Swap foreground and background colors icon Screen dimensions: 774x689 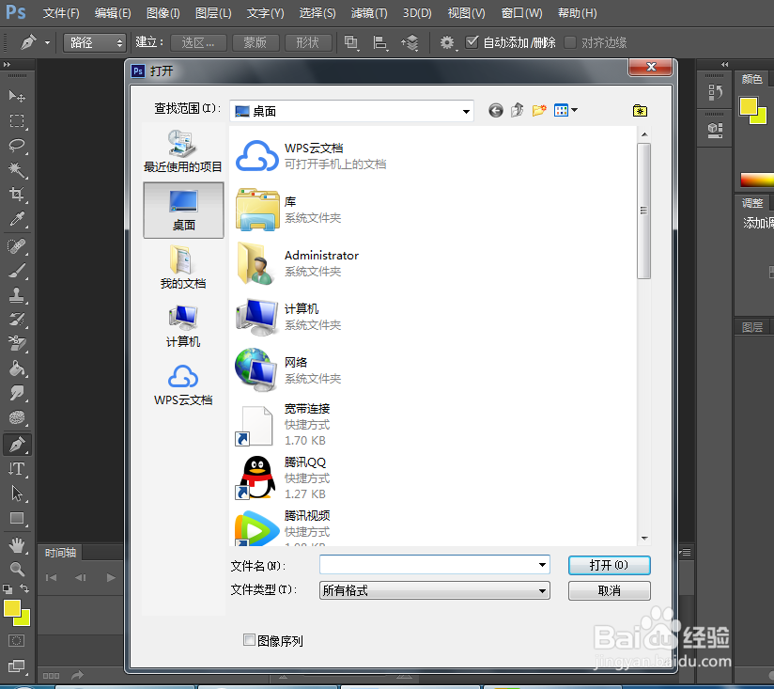click(24, 588)
